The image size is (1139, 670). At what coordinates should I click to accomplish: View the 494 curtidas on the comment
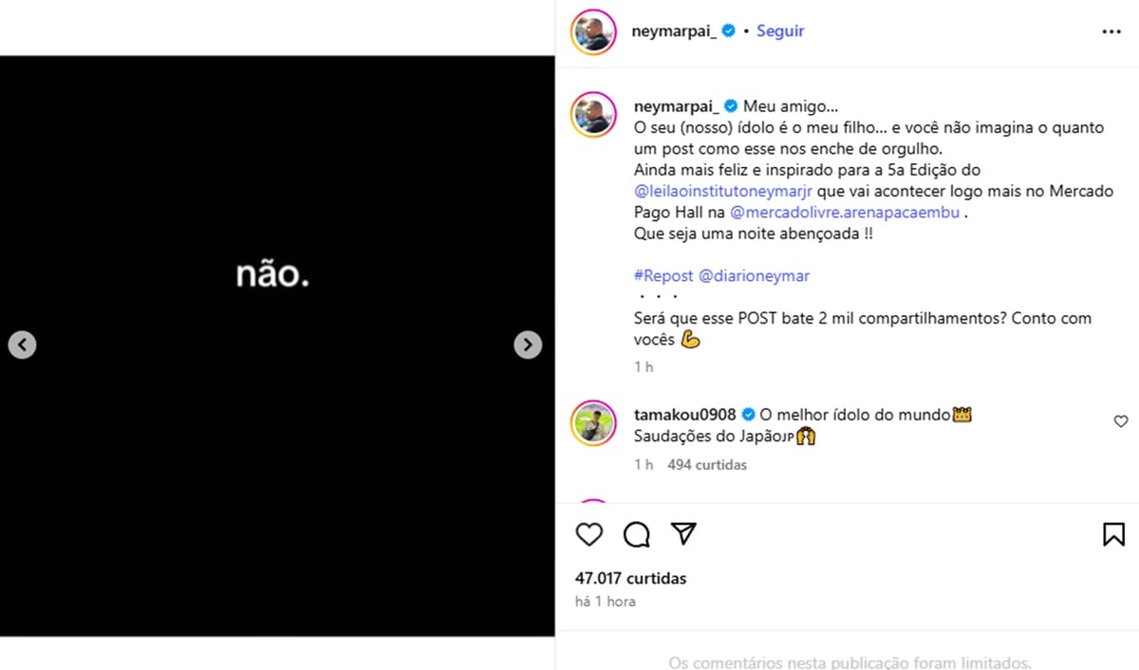pos(707,465)
